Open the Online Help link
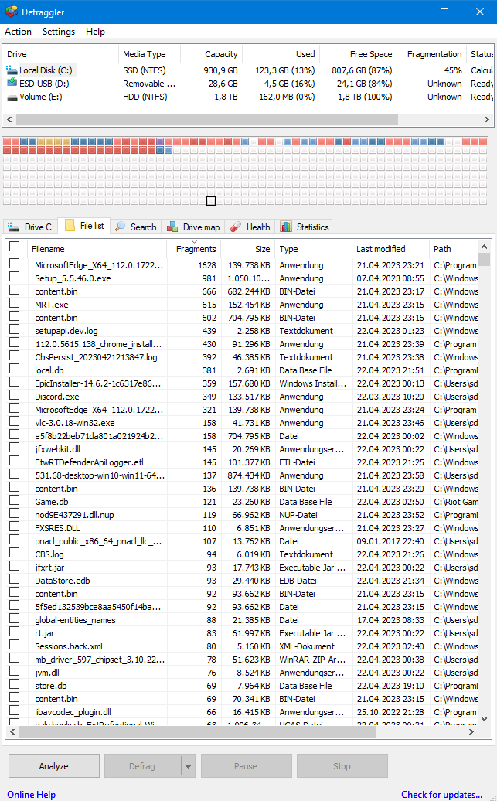 point(31,794)
